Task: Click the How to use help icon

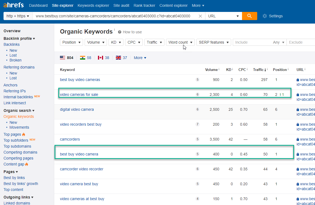Action: pos(120,32)
